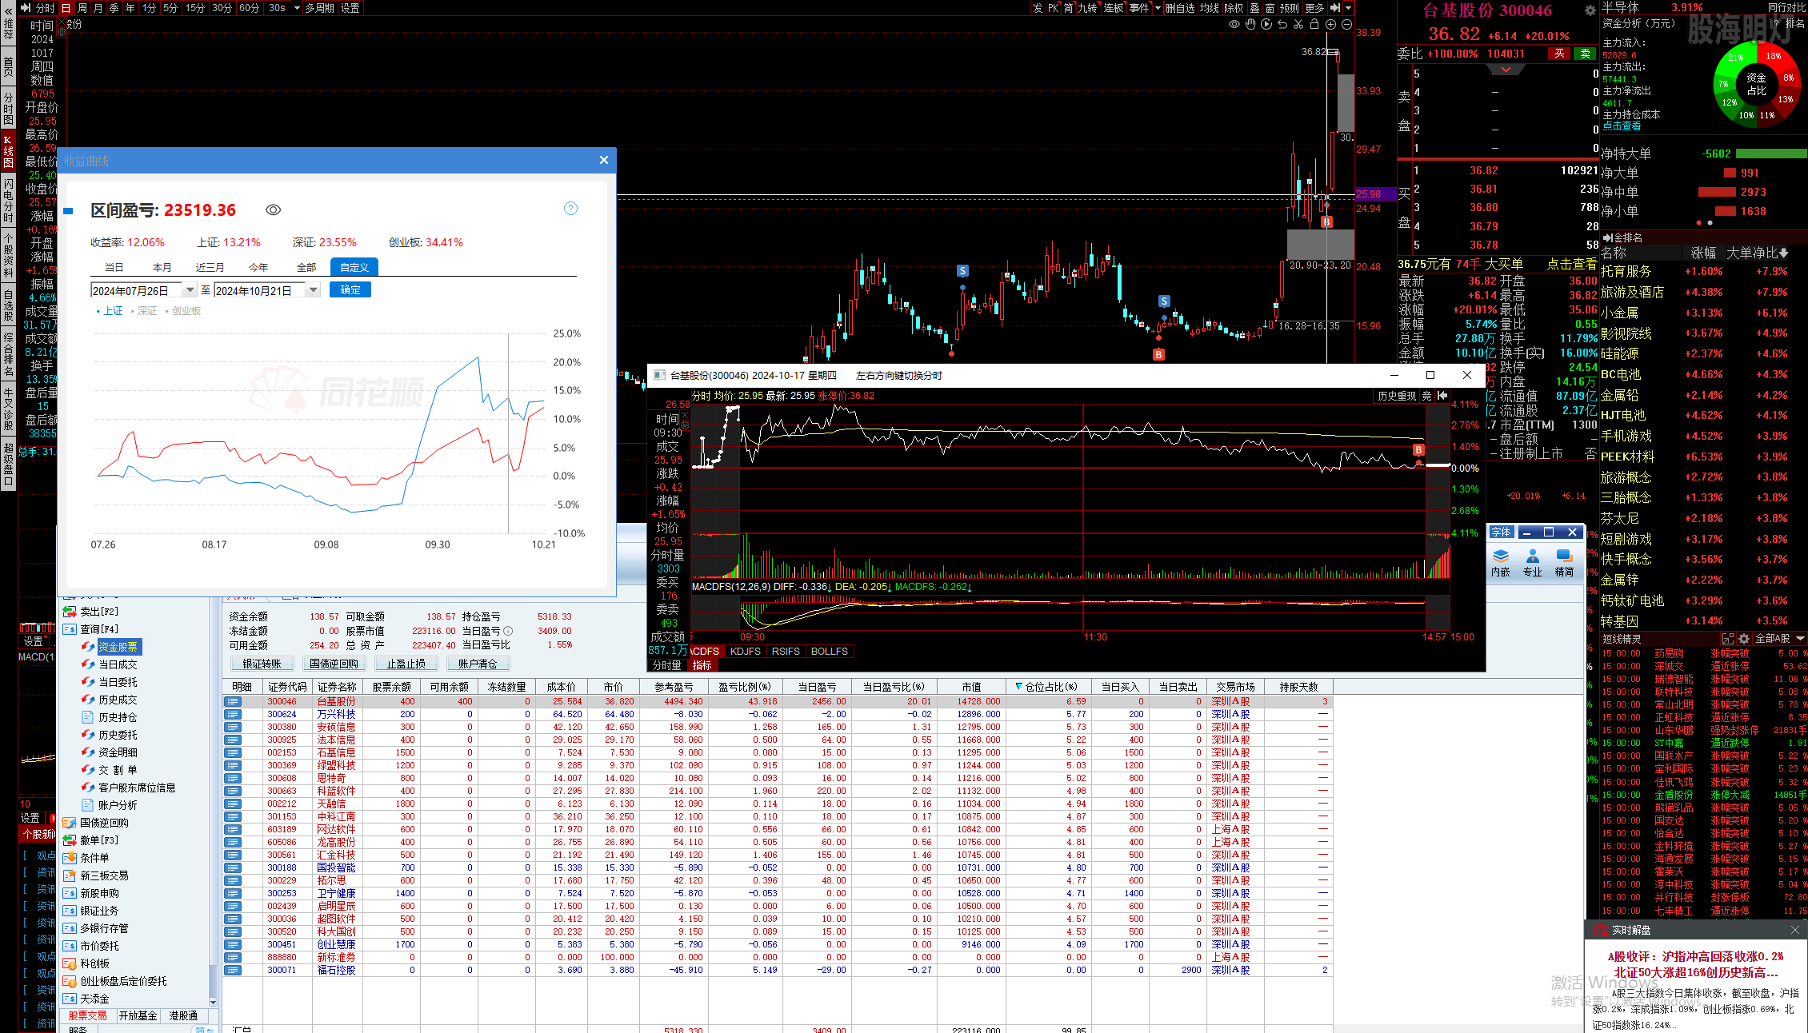Open help icon in 收益曲线 dialog
Viewport: 1808px width, 1033px height.
click(570, 209)
